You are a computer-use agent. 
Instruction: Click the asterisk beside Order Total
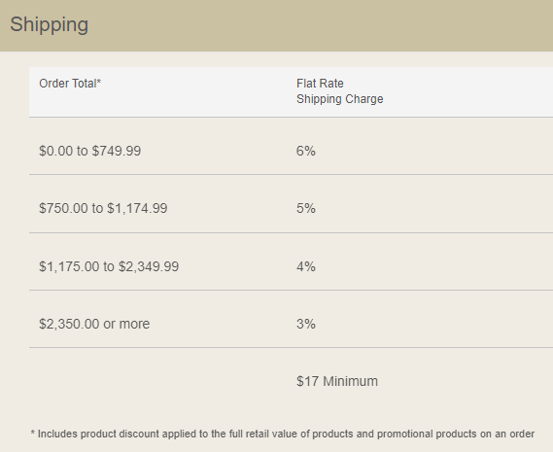[x=99, y=83]
